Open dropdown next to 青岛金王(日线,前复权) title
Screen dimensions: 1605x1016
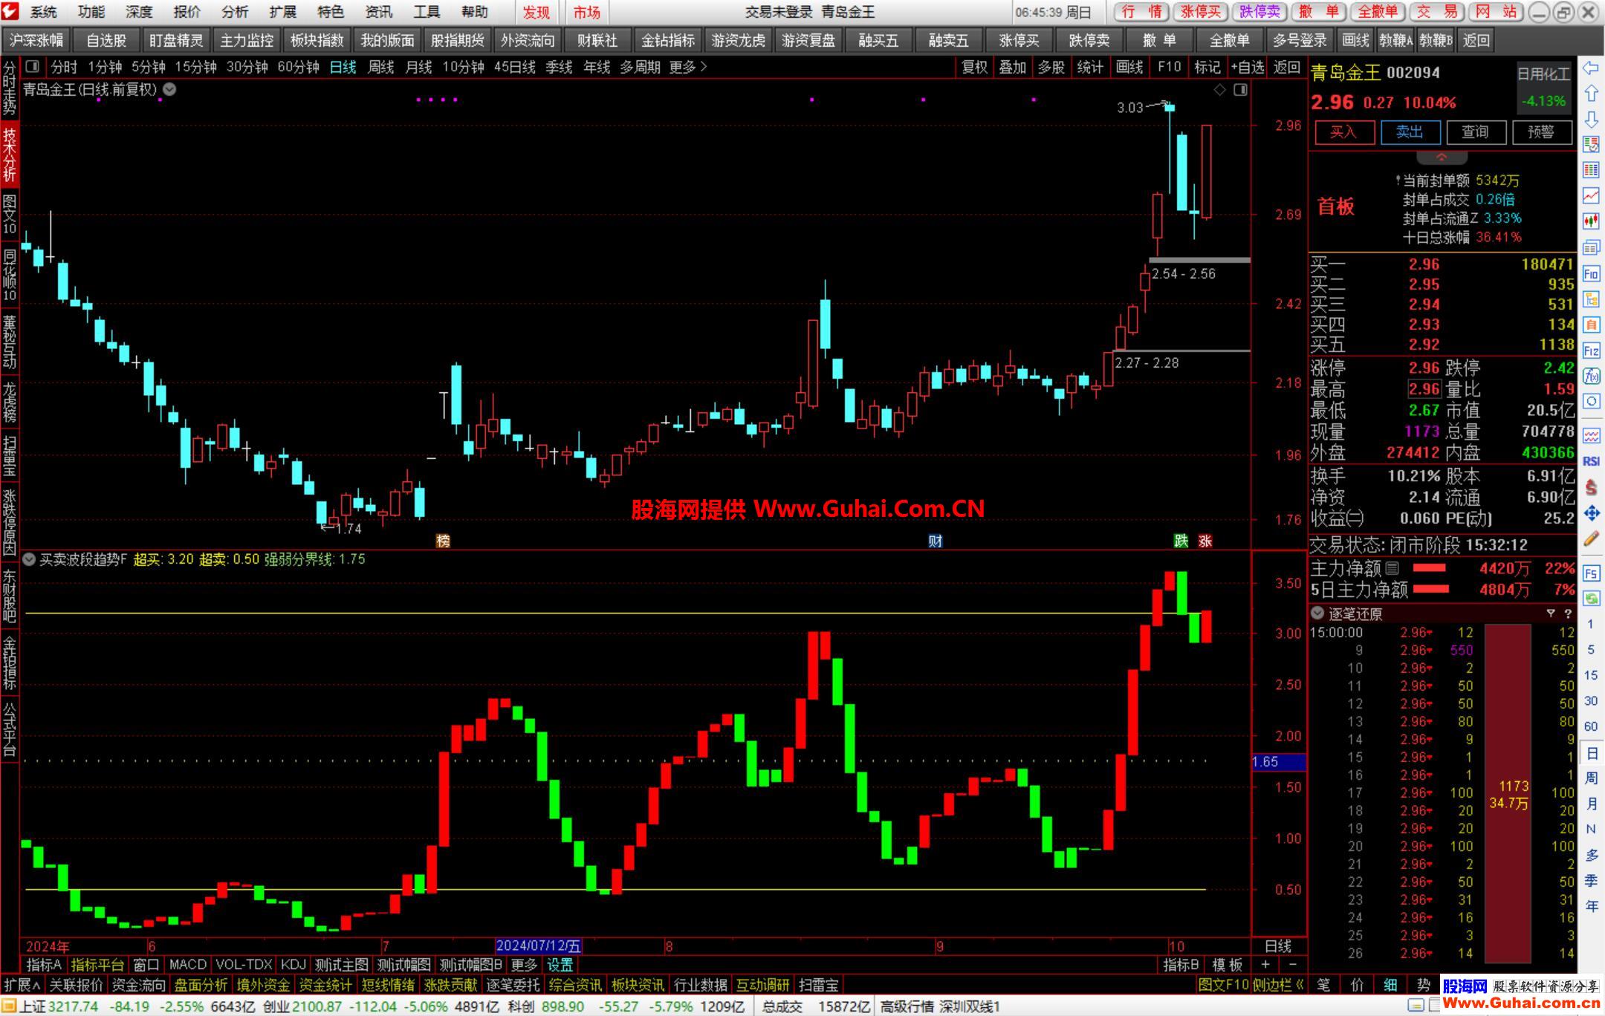(170, 90)
